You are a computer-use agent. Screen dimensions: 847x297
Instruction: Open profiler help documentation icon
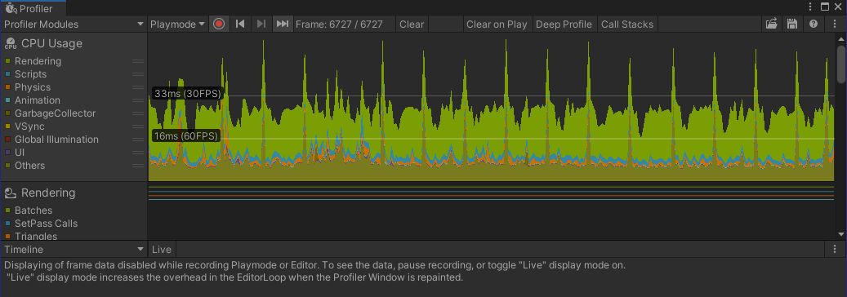point(814,24)
